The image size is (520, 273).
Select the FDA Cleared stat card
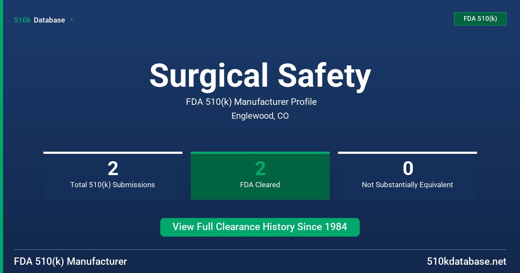(260, 175)
